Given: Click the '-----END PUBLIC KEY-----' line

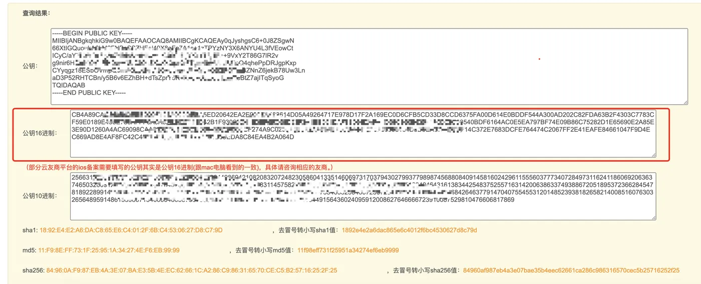Looking at the screenshot, I should [89, 93].
